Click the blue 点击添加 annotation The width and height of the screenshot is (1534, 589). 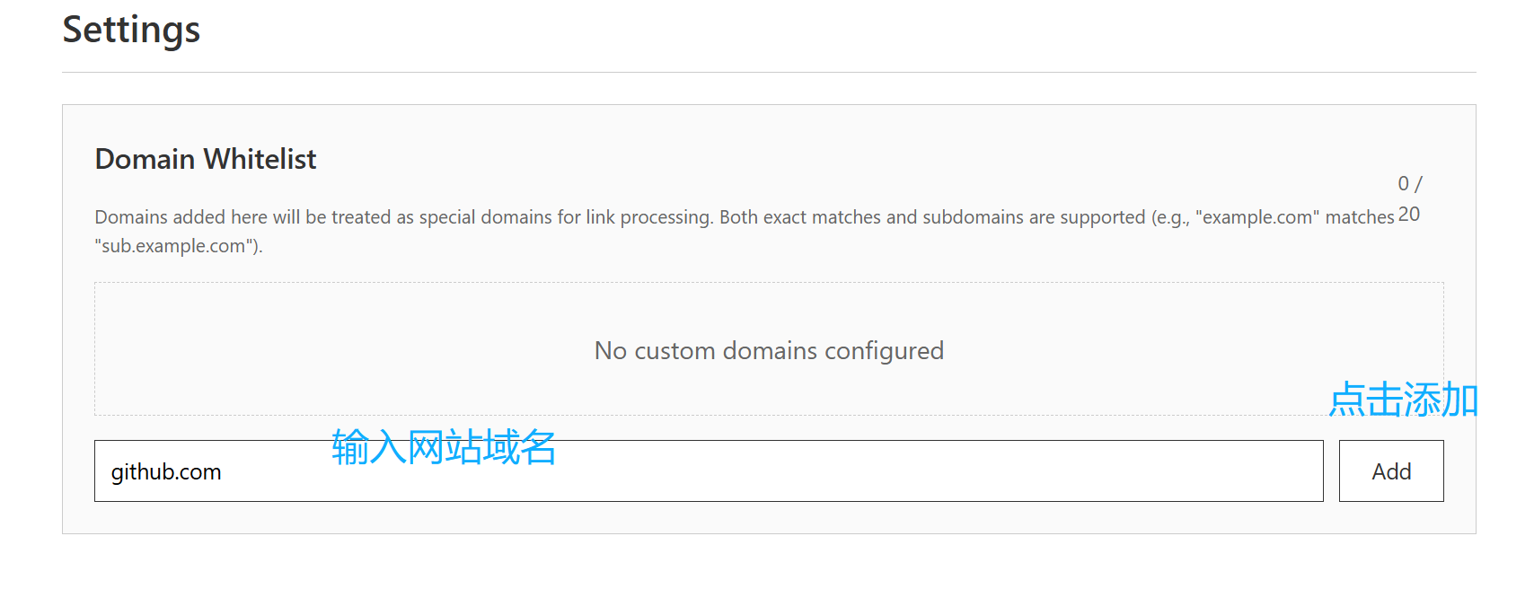pyautogui.click(x=1404, y=400)
